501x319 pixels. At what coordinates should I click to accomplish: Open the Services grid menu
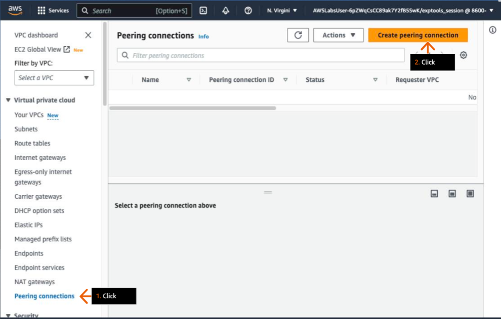point(53,11)
